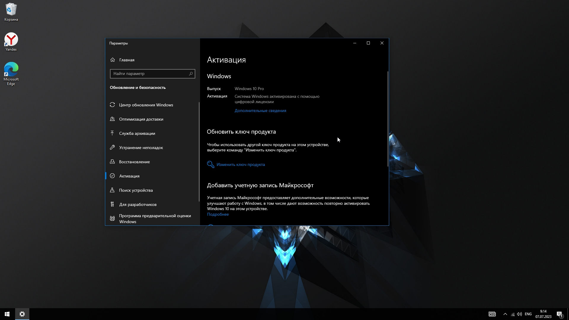The width and height of the screenshot is (569, 320).
Task: Open the Troubleshoot (Устранение неполадок) wrench item
Action: coord(141,148)
